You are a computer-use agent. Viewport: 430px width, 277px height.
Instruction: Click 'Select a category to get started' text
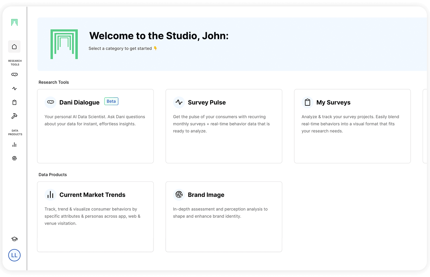pyautogui.click(x=120, y=48)
